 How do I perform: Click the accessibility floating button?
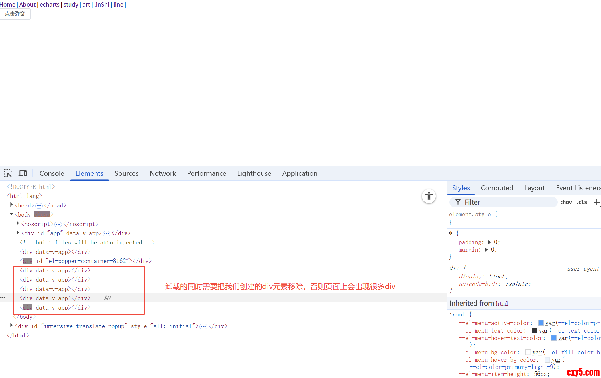429,196
